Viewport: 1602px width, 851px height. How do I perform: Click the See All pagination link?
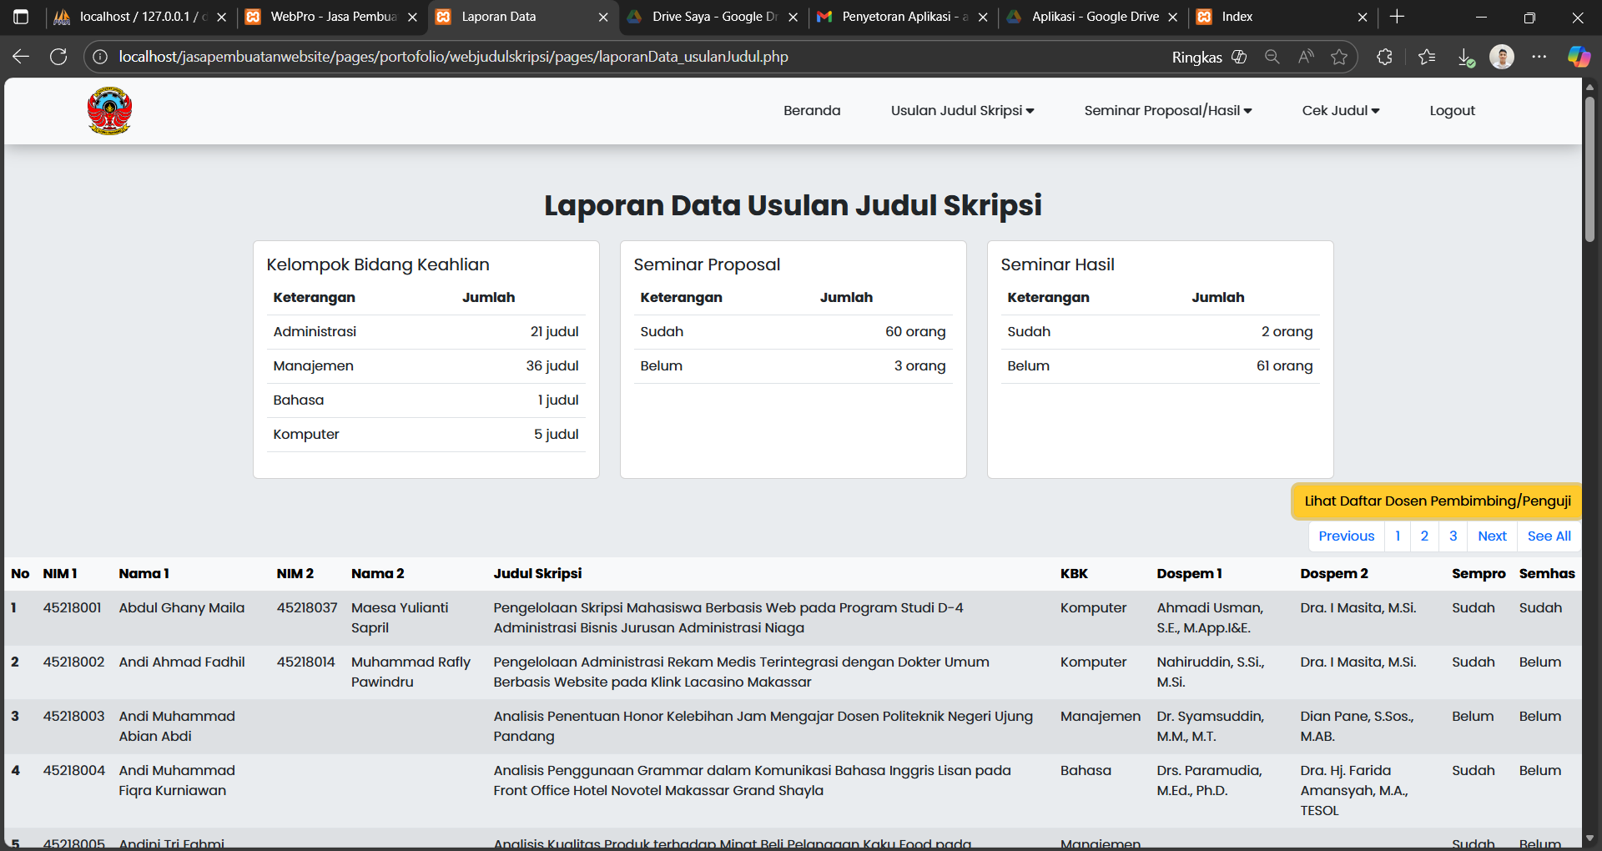click(x=1549, y=536)
